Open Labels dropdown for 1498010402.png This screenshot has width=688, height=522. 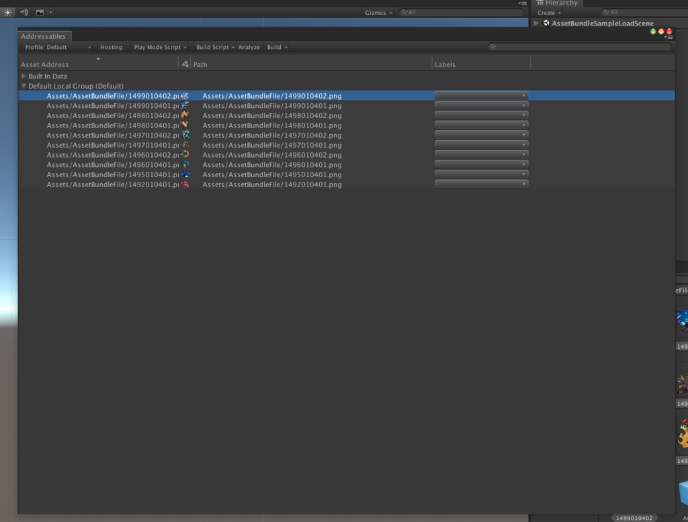click(x=481, y=115)
